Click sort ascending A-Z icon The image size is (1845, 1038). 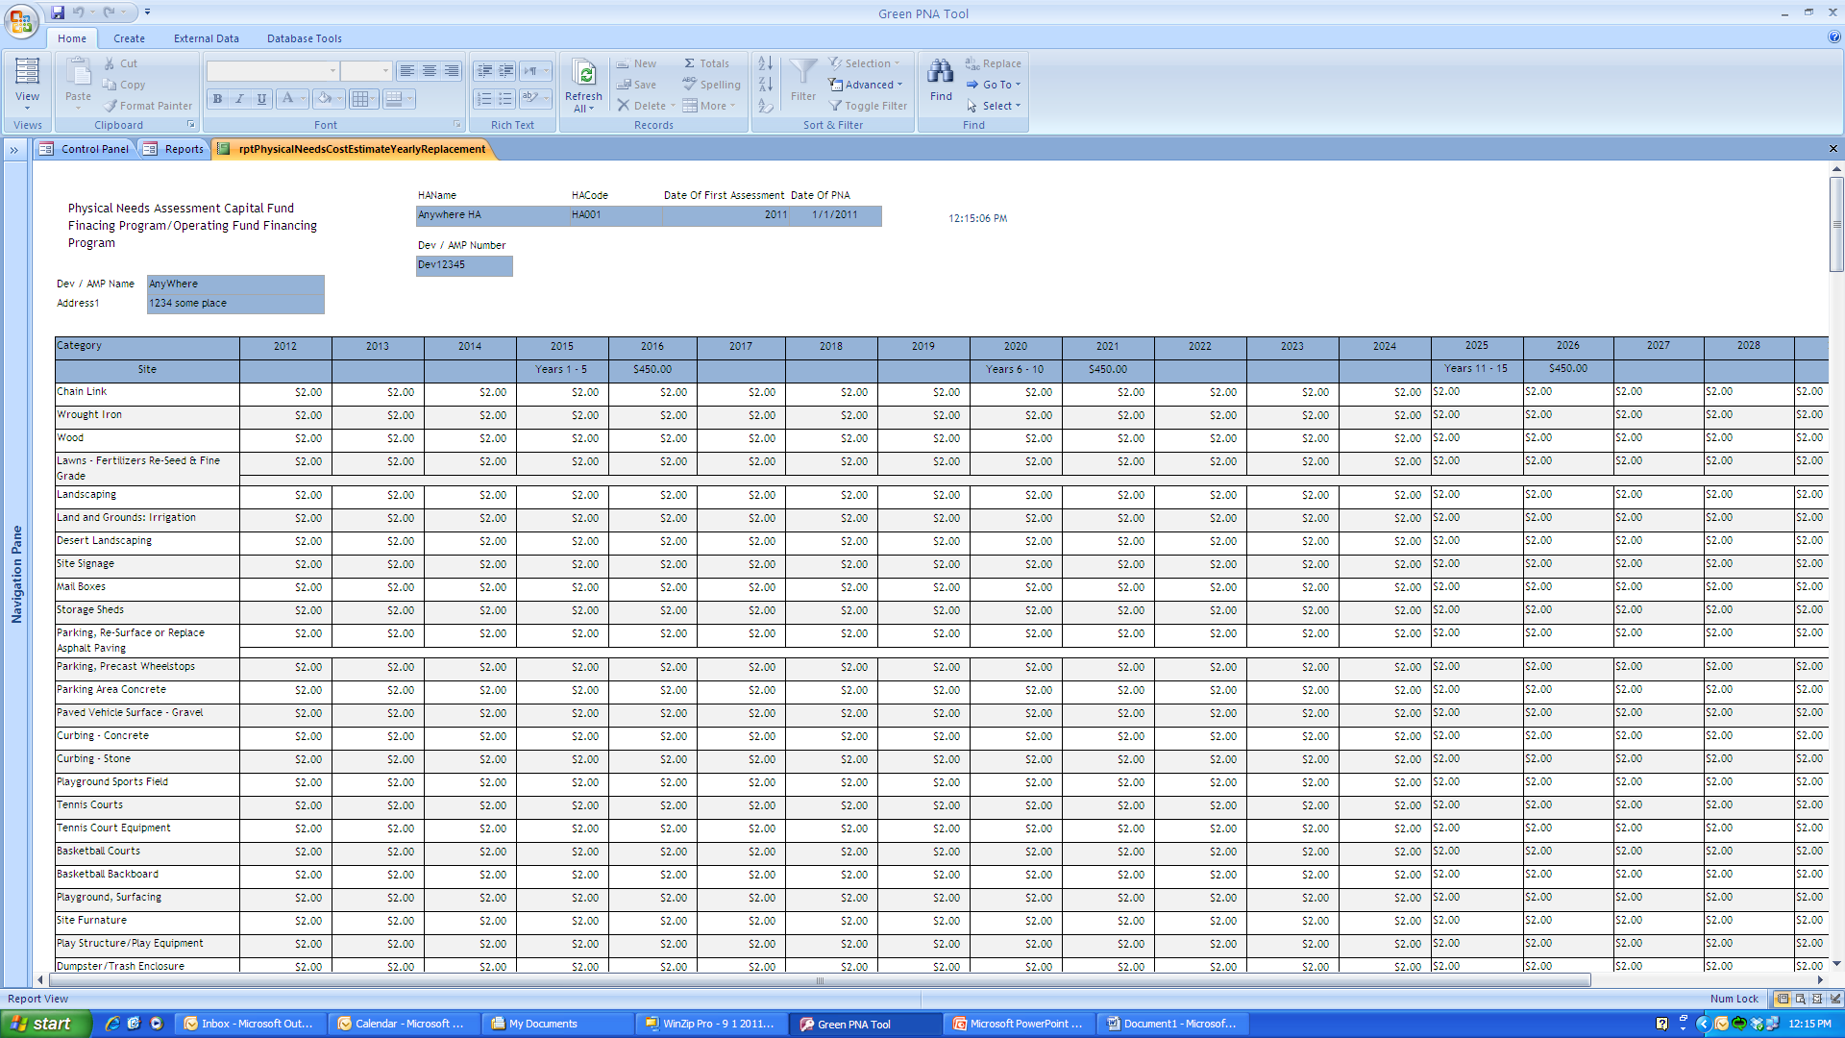765,63
